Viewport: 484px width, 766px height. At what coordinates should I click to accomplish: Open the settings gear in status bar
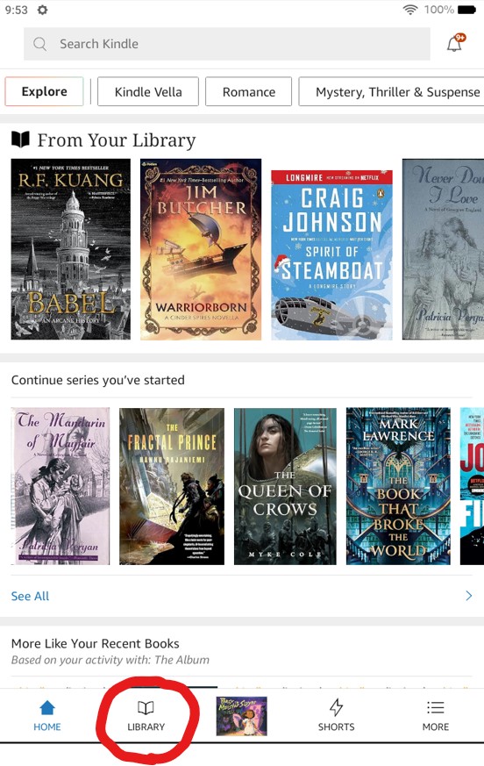tap(42, 10)
